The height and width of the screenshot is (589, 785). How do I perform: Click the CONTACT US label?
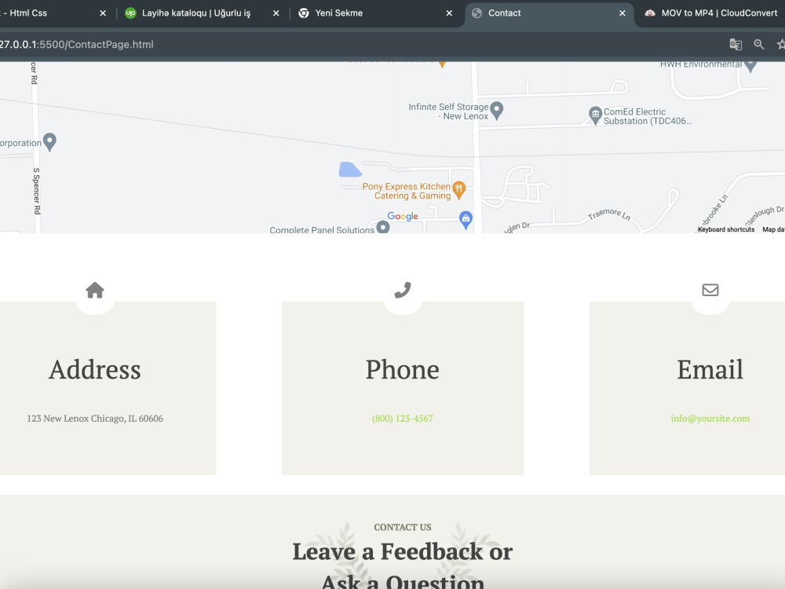click(x=403, y=527)
